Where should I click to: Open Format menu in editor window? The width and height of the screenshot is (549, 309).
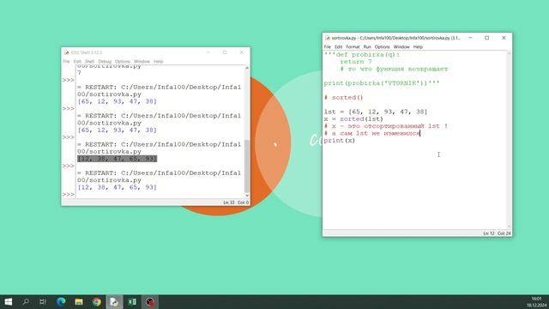353,47
